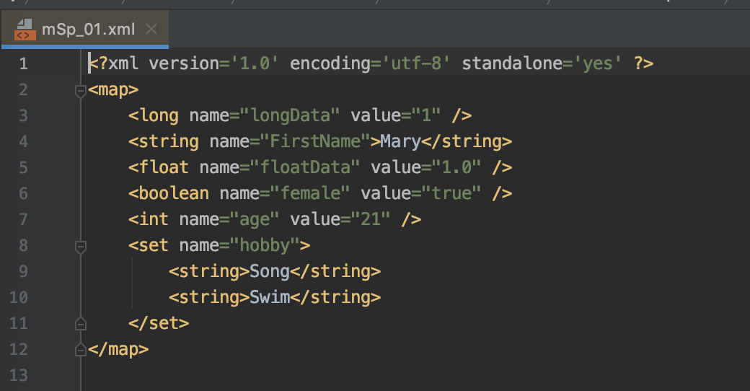Click the '1.0' version value on line 1
This screenshot has height=391, width=750.
pyautogui.click(x=255, y=63)
